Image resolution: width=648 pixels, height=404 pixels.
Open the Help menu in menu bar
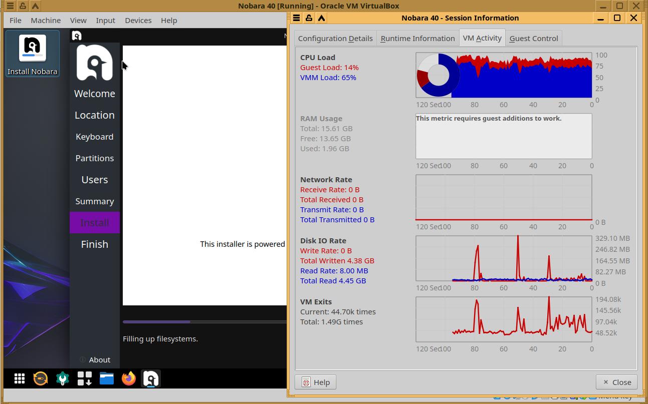click(169, 21)
